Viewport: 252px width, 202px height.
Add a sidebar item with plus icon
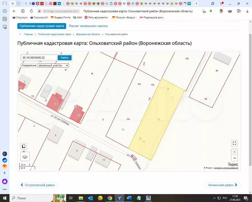5,173
